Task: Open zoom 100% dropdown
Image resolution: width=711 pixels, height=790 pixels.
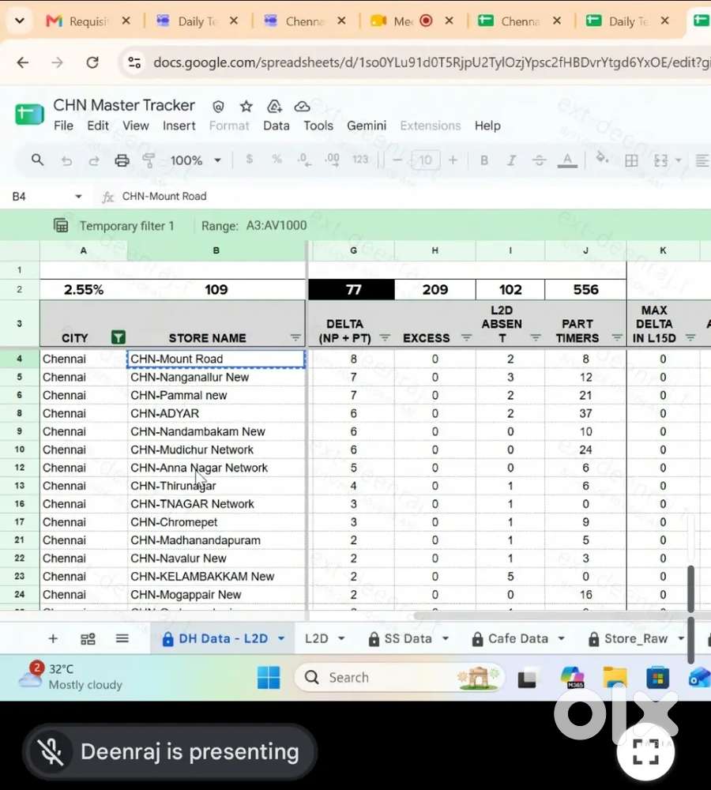Action: (196, 160)
